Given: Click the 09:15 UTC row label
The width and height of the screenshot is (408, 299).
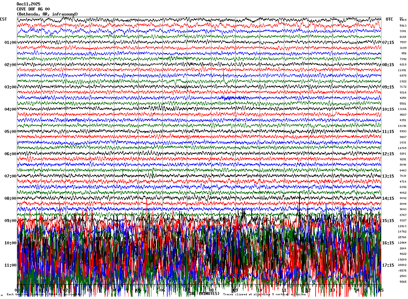Looking at the screenshot, I should point(388,87).
